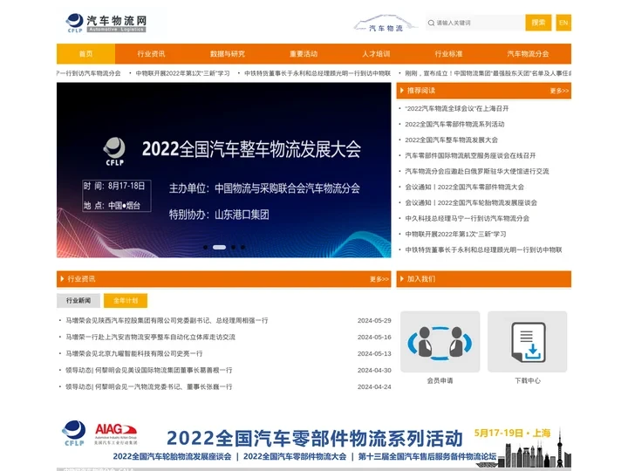The image size is (628, 471).
Task: Open the 会员申请 membership icon
Action: click(x=440, y=342)
